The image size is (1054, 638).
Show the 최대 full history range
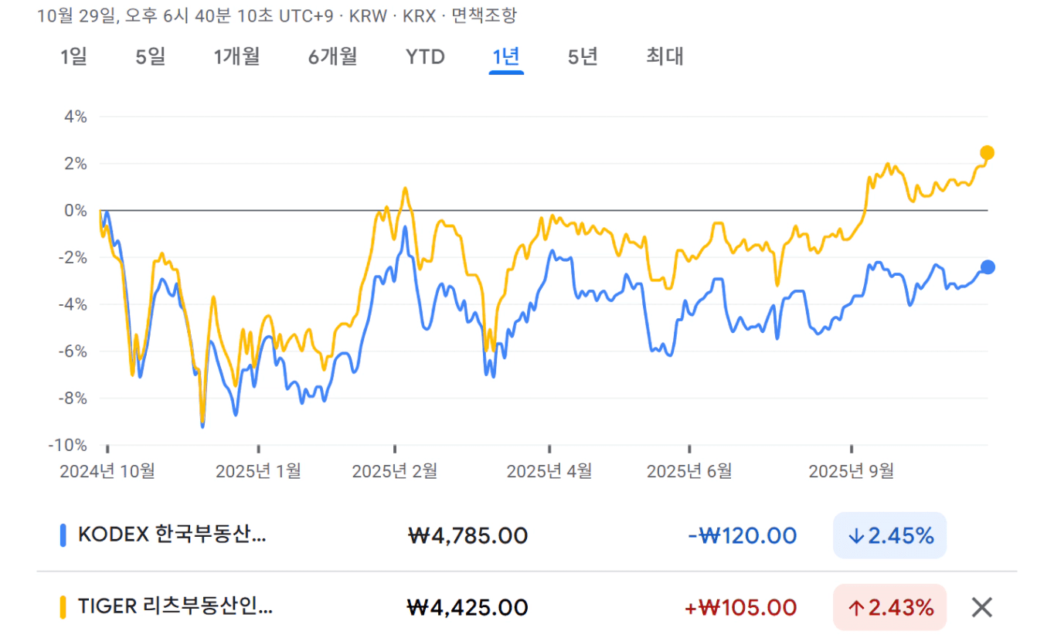pyautogui.click(x=665, y=56)
